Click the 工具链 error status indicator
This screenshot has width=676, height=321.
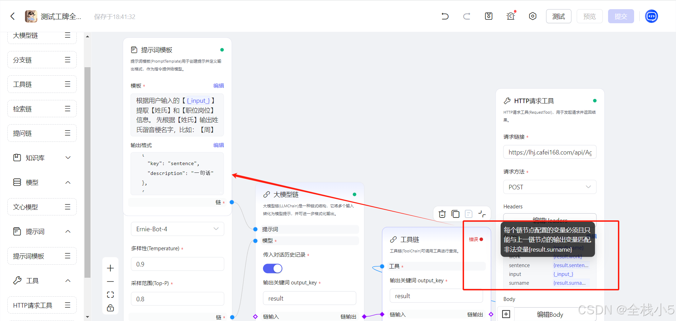point(476,239)
